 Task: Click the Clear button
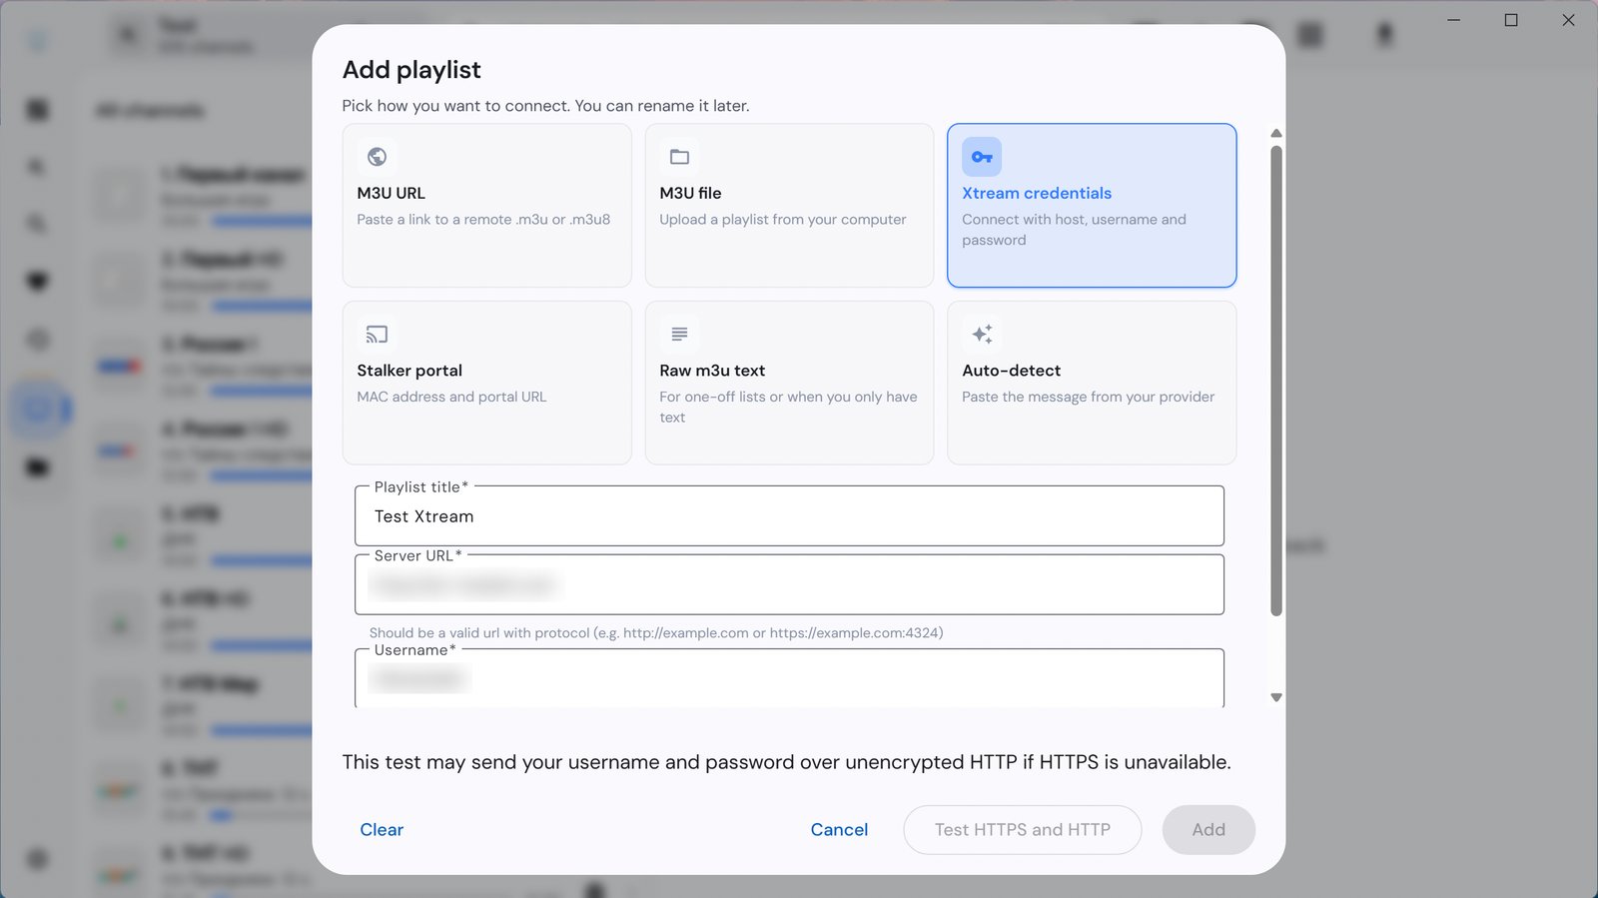pyautogui.click(x=382, y=830)
